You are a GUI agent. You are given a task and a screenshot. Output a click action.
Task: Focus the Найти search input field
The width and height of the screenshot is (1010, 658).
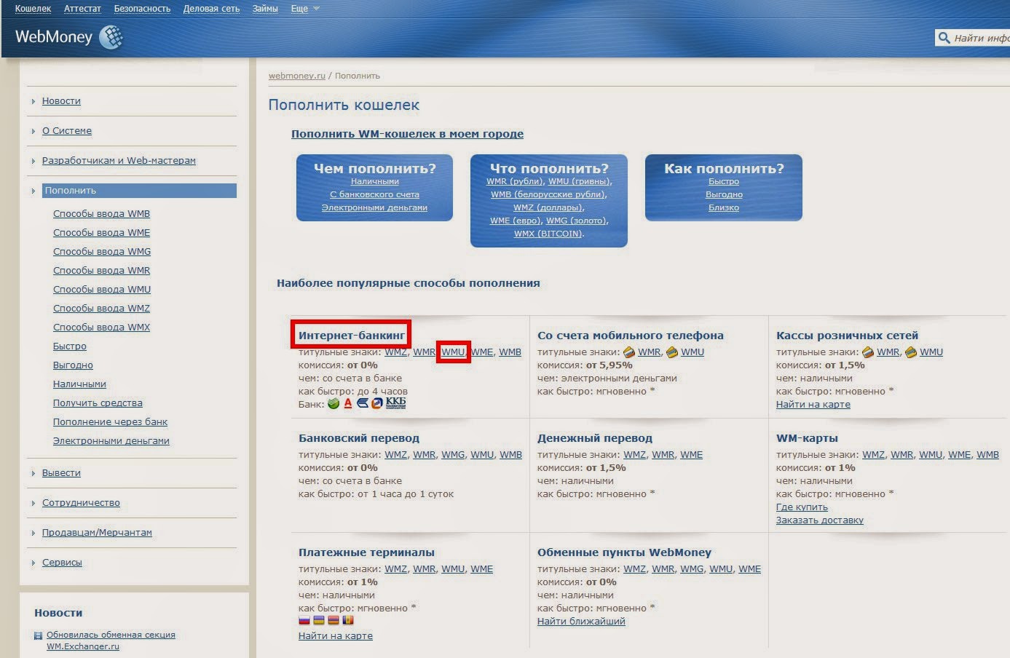(x=980, y=38)
